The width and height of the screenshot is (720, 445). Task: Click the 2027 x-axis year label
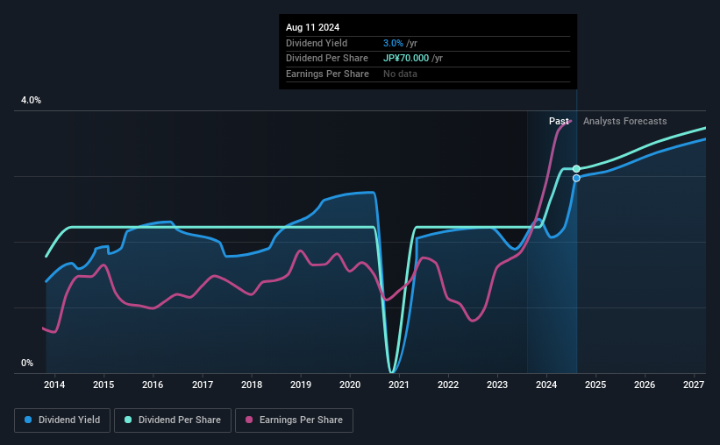click(694, 385)
